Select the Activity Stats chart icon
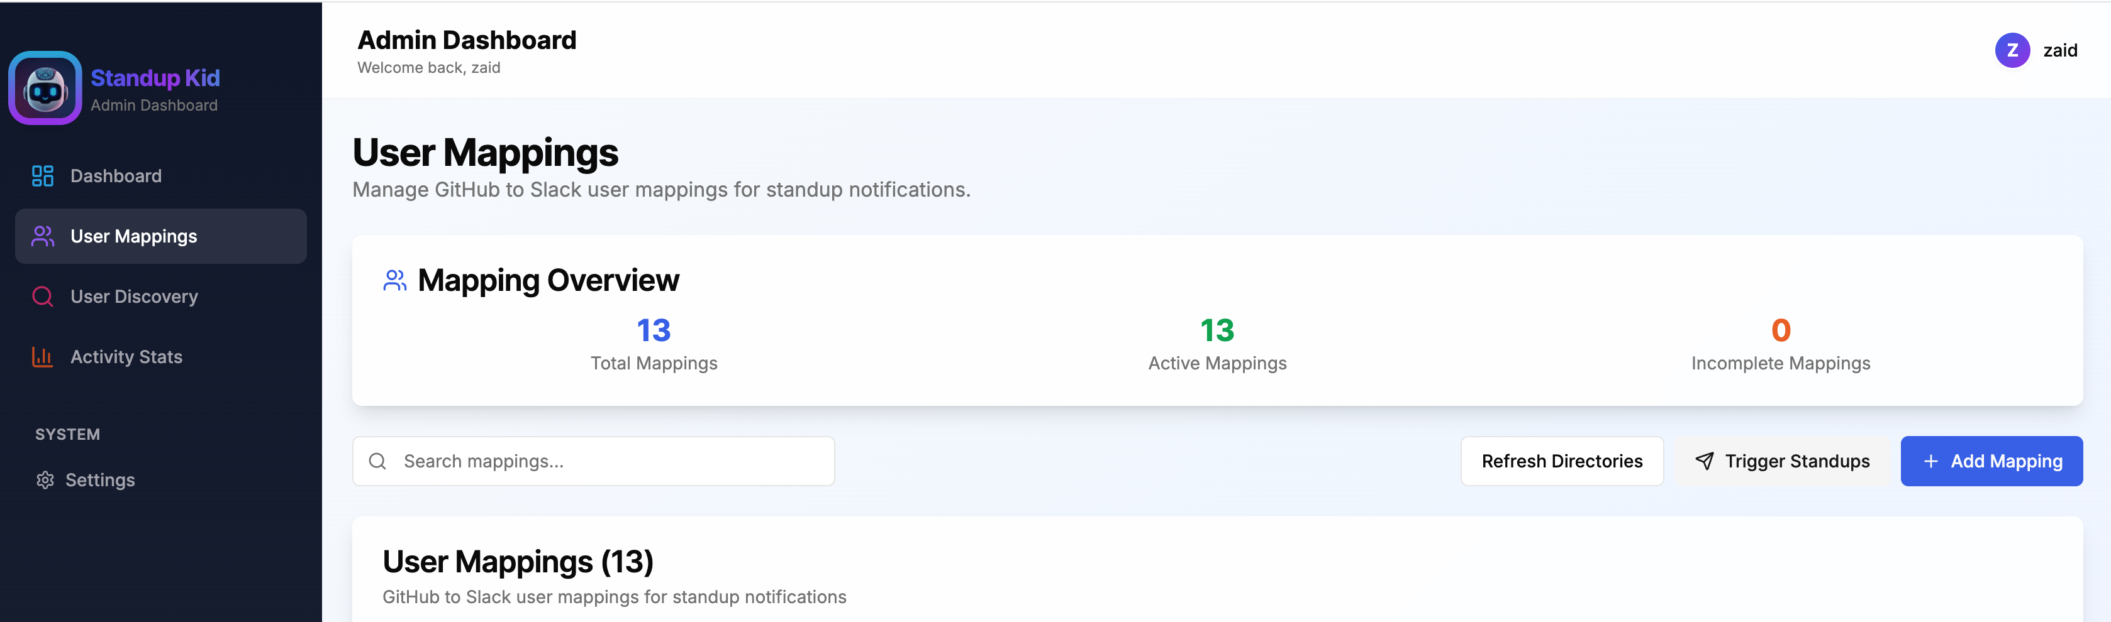This screenshot has height=622, width=2111. (43, 356)
